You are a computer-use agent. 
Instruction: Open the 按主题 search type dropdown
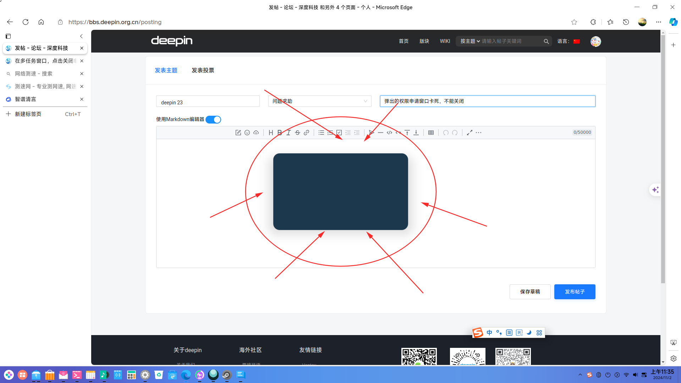470,42
